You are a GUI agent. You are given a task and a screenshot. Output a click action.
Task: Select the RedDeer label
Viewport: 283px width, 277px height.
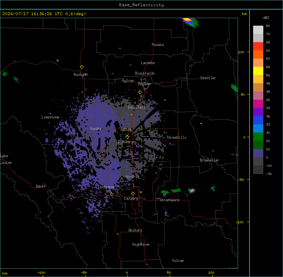click(144, 84)
